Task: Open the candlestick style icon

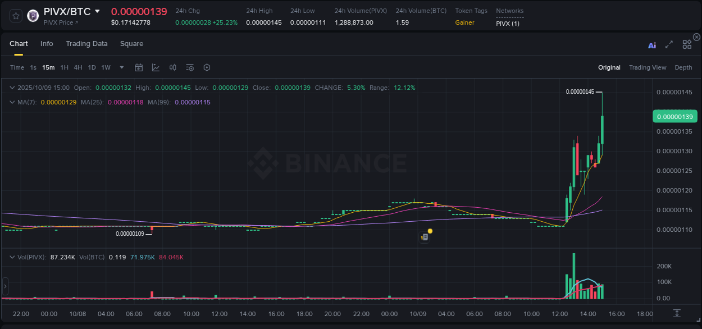Action: click(173, 67)
